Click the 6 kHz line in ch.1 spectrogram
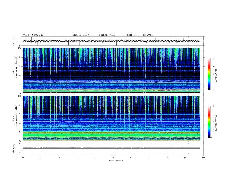The height and width of the screenshot is (177, 229). pos(111,67)
